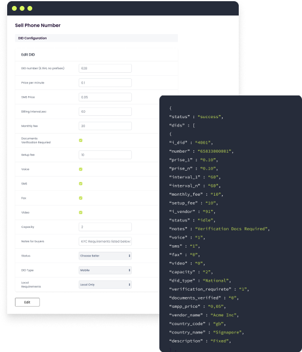Toggle the Fax checkbox
The height and width of the screenshot is (352, 302).
[x=81, y=198]
